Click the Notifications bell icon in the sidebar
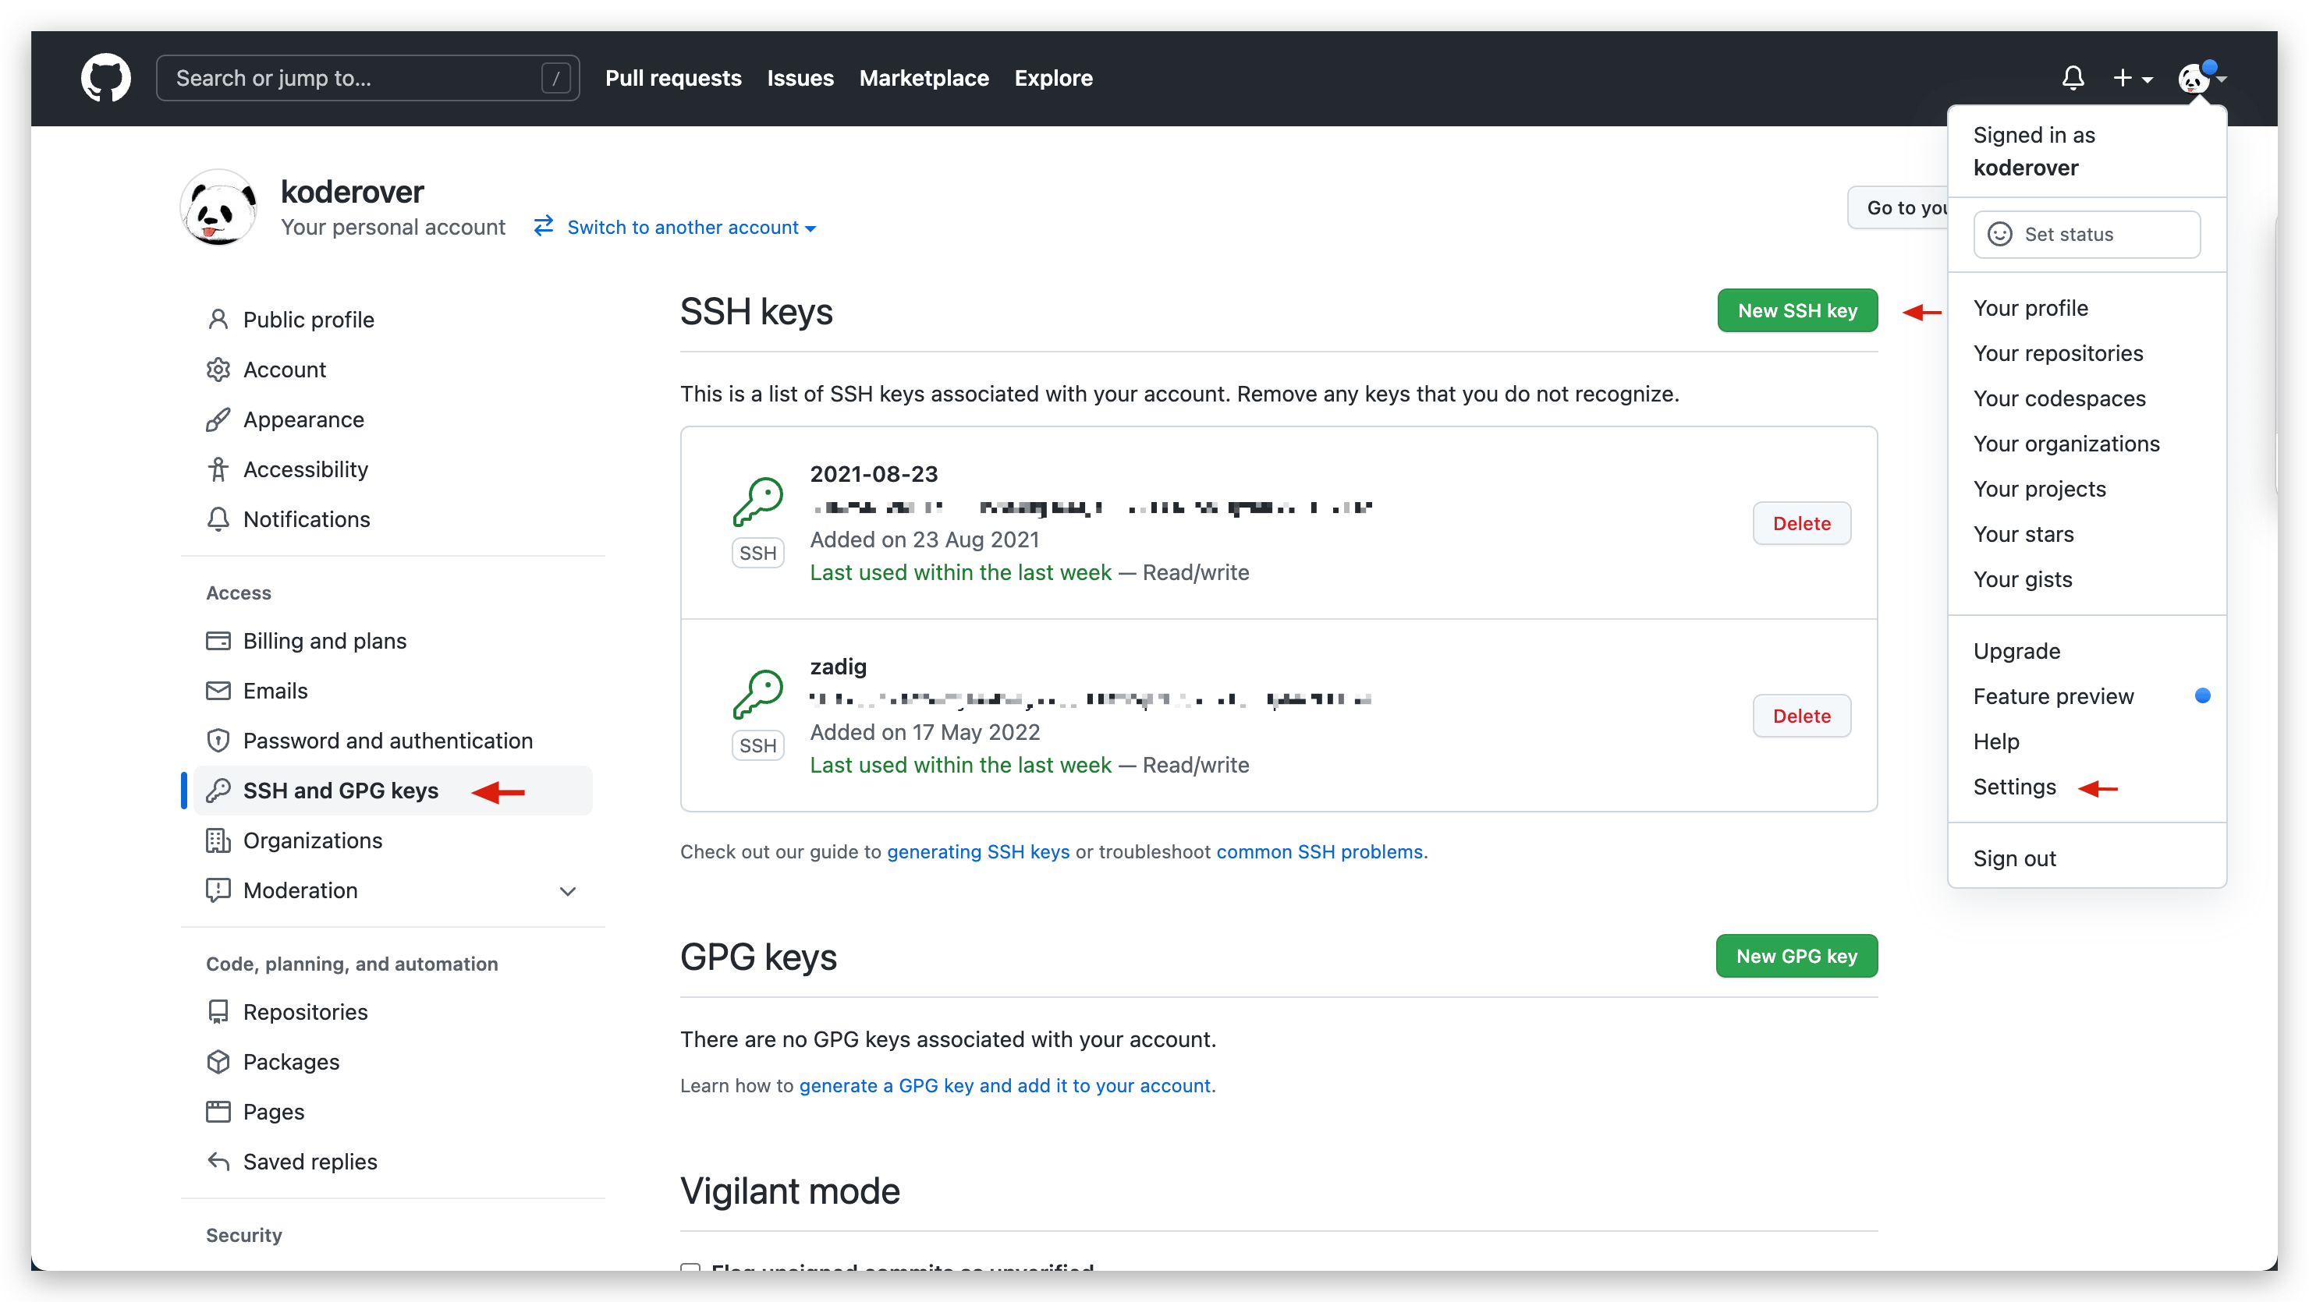Image resolution: width=2309 pixels, height=1302 pixels. click(218, 518)
